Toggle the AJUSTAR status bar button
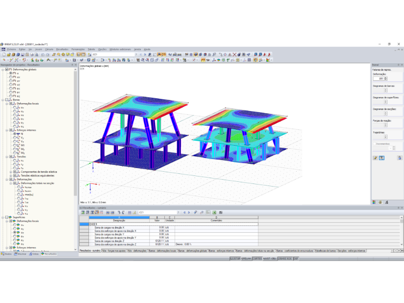Screen dimensions: 404x303 [235, 259]
